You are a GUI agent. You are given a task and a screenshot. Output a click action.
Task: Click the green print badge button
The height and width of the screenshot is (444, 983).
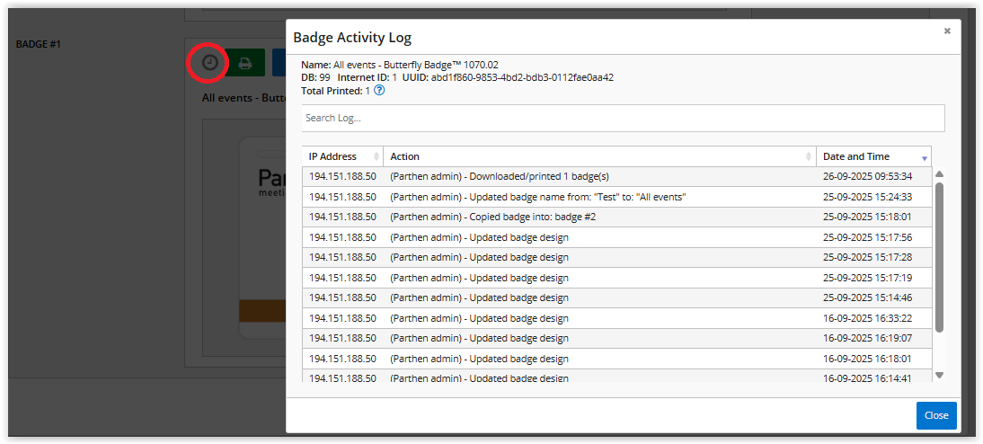244,63
